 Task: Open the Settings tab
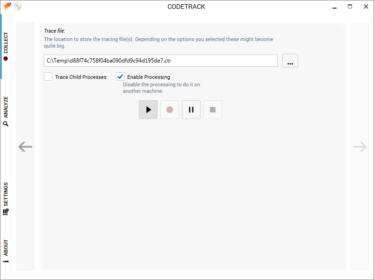click(6, 199)
